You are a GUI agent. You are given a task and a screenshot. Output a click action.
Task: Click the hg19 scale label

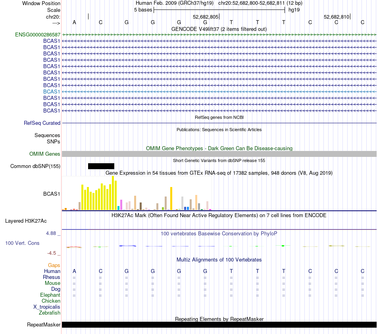coord(294,10)
